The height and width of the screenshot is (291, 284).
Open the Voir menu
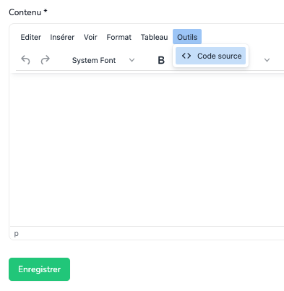[90, 37]
